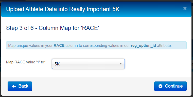Viewport: 193px width, 97px height.
Task: Close the Upload Athlete Data dialog
Action: 185,8
